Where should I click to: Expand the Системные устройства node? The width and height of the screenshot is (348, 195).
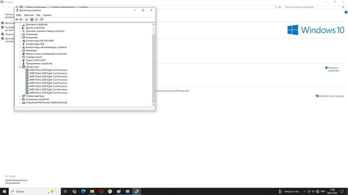coord(20,99)
